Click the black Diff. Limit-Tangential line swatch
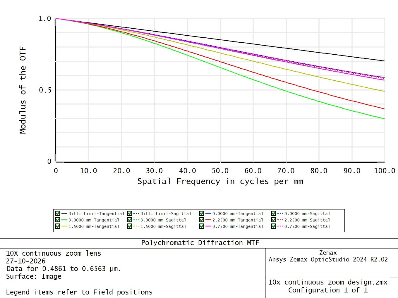398x298 pixels. point(64,214)
